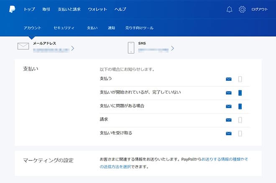The image size is (276, 183).
Task: Open the ウォレット menu
Action: tap(97, 9)
